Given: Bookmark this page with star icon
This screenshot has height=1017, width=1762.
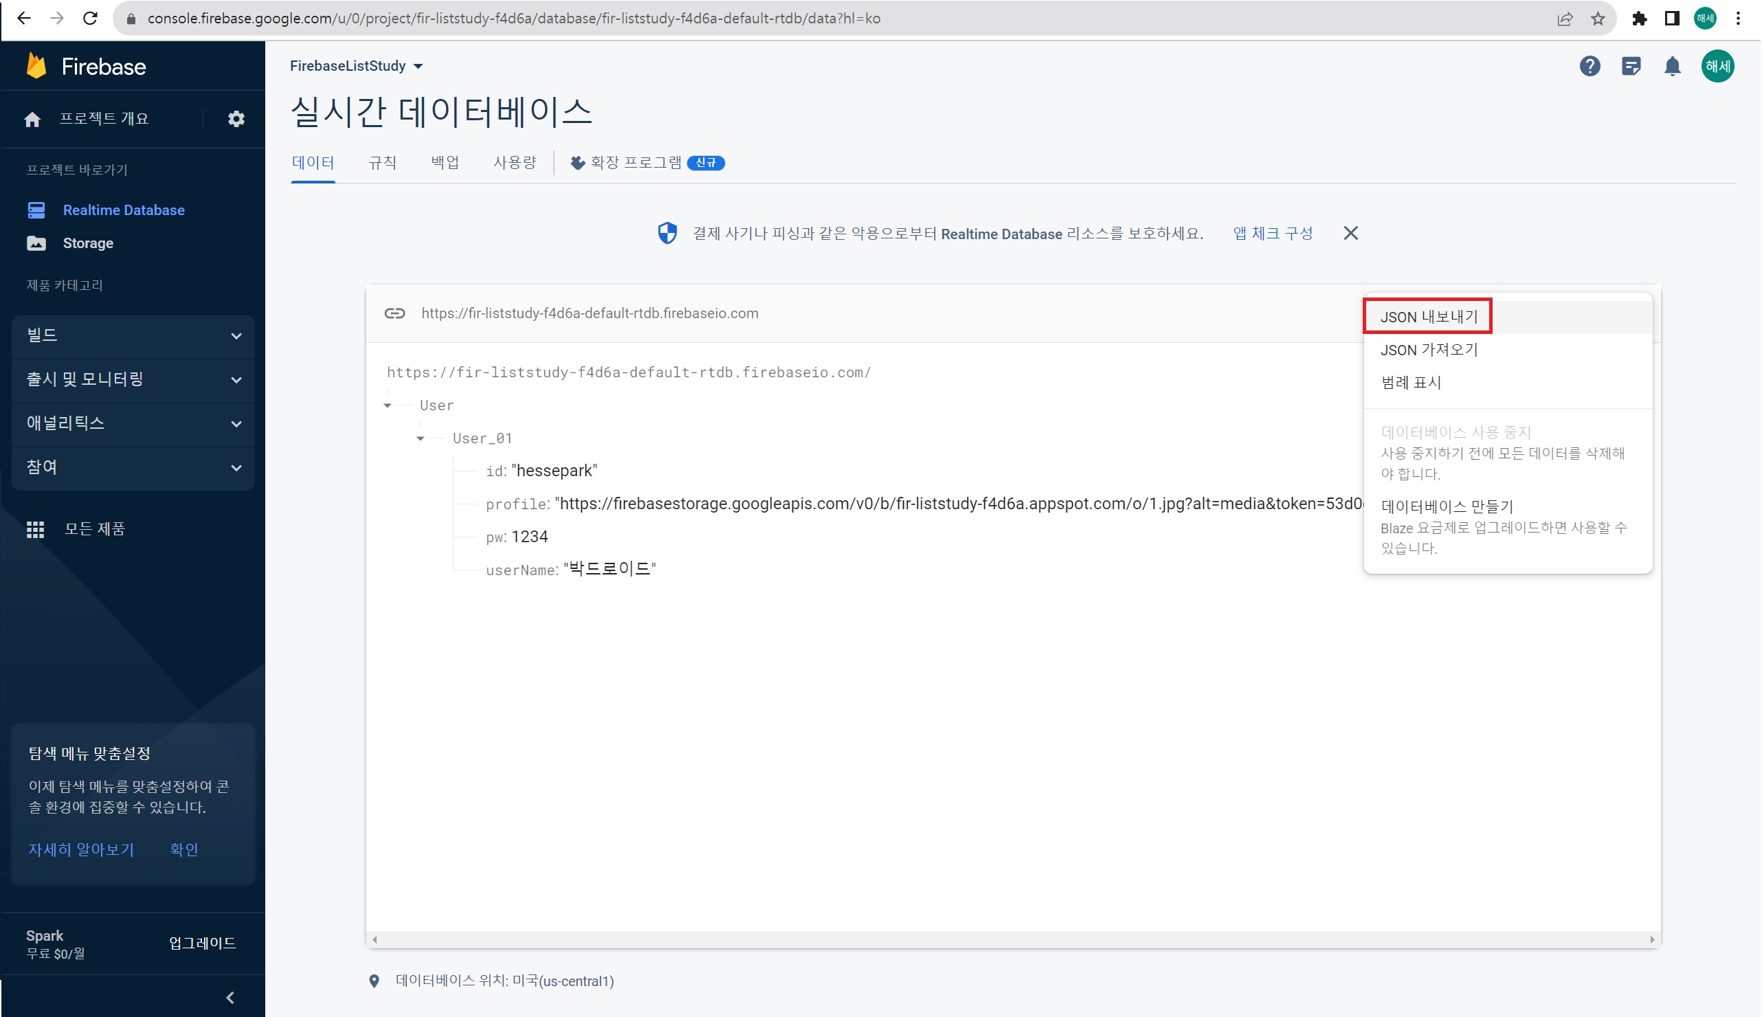Looking at the screenshot, I should point(1598,19).
